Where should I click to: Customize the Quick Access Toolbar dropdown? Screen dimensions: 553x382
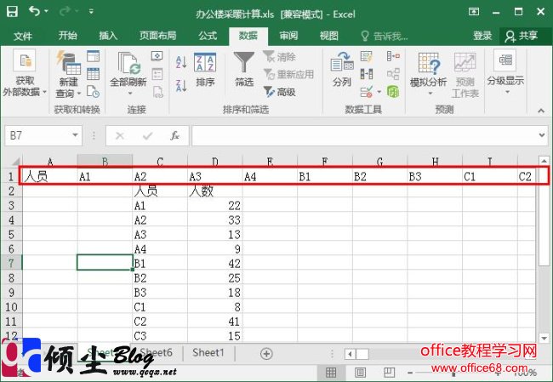pyautogui.click(x=91, y=11)
